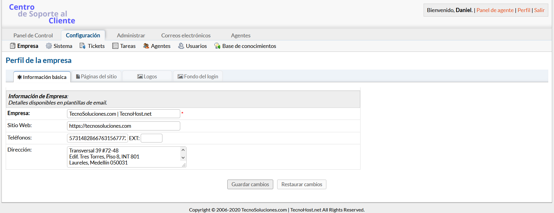This screenshot has width=554, height=213.
Task: Open Sistema settings gear icon
Action: pos(49,46)
